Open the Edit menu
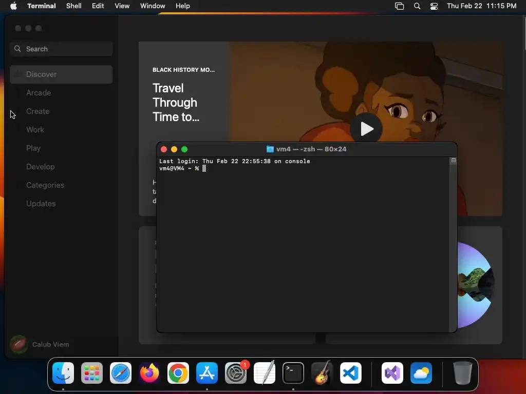Image resolution: width=526 pixels, height=394 pixels. pos(98,6)
